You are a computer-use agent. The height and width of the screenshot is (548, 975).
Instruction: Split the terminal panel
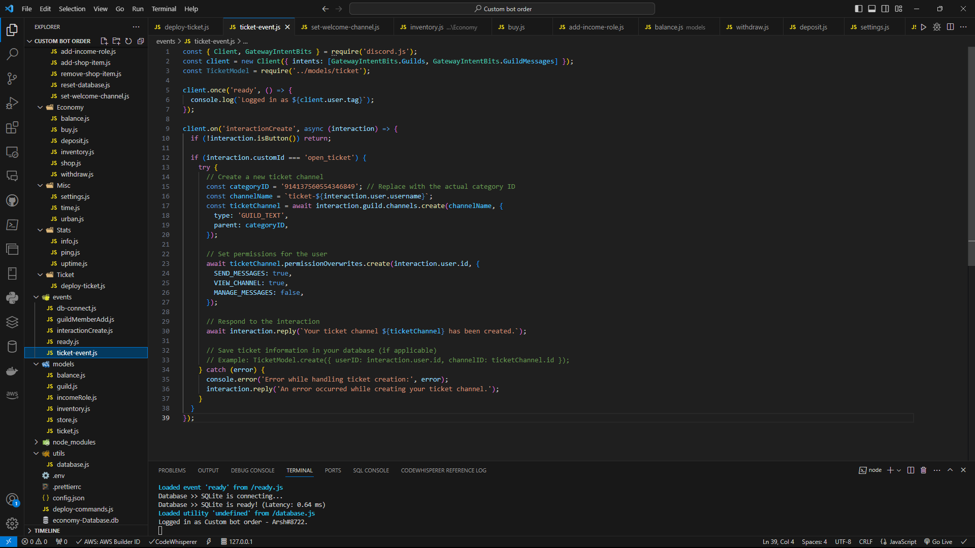click(x=911, y=470)
